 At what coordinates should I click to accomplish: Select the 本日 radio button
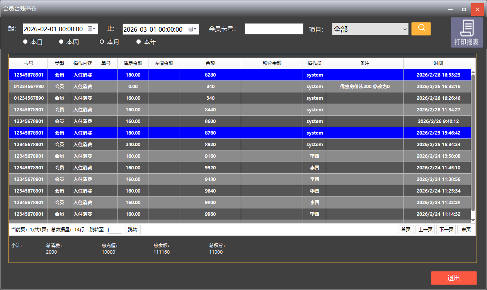[x=26, y=42]
